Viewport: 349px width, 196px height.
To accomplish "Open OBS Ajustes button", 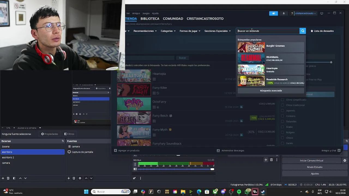I will click(x=315, y=174).
